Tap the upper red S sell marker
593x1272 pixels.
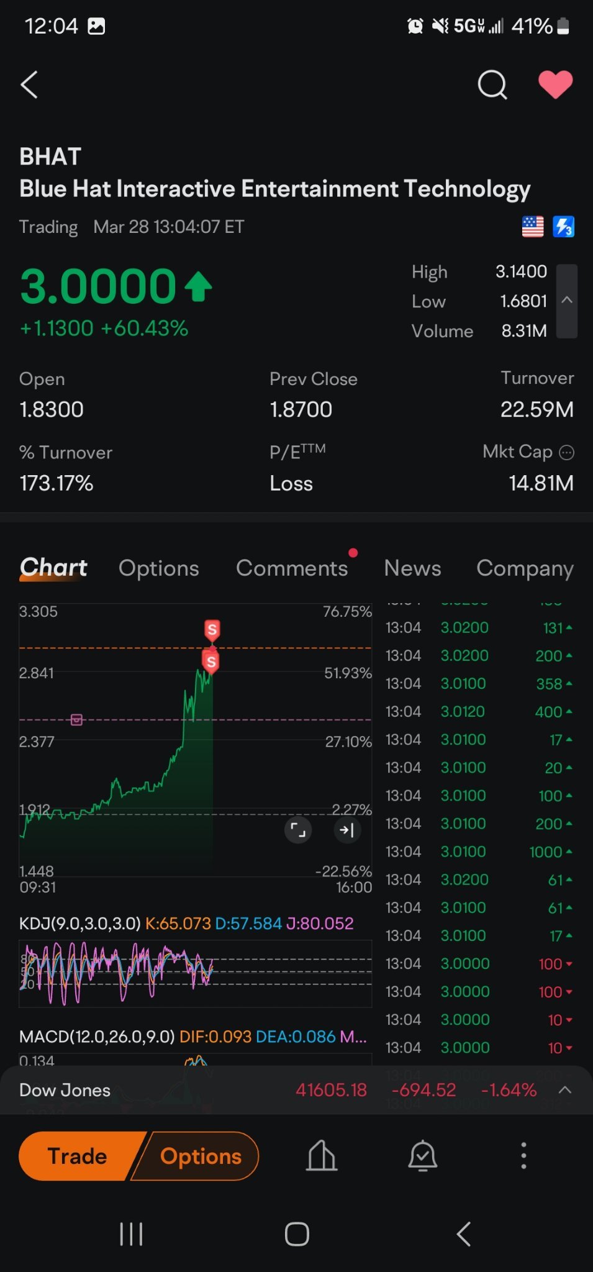tap(212, 630)
